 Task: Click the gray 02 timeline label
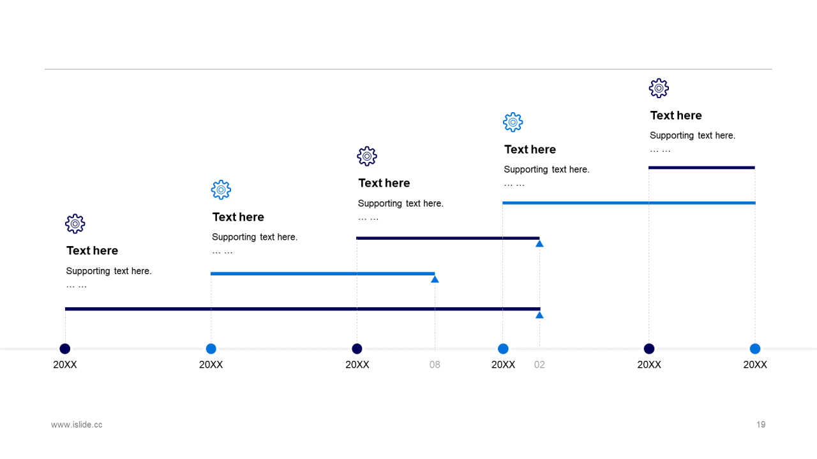[x=539, y=365]
